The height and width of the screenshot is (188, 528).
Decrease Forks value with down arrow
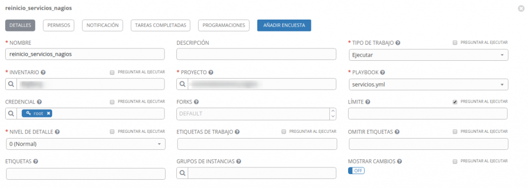click(x=333, y=116)
